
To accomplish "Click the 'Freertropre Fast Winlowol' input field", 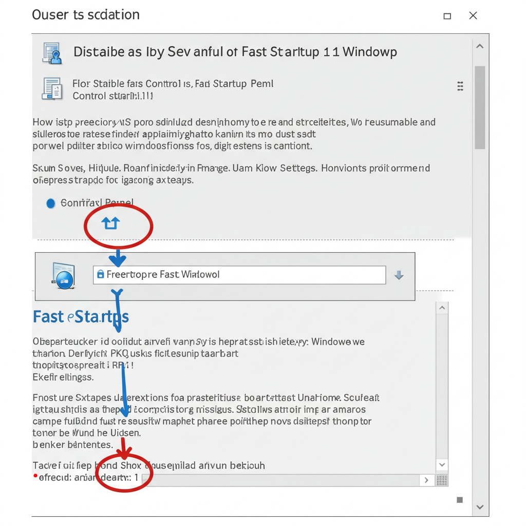I will (239, 275).
